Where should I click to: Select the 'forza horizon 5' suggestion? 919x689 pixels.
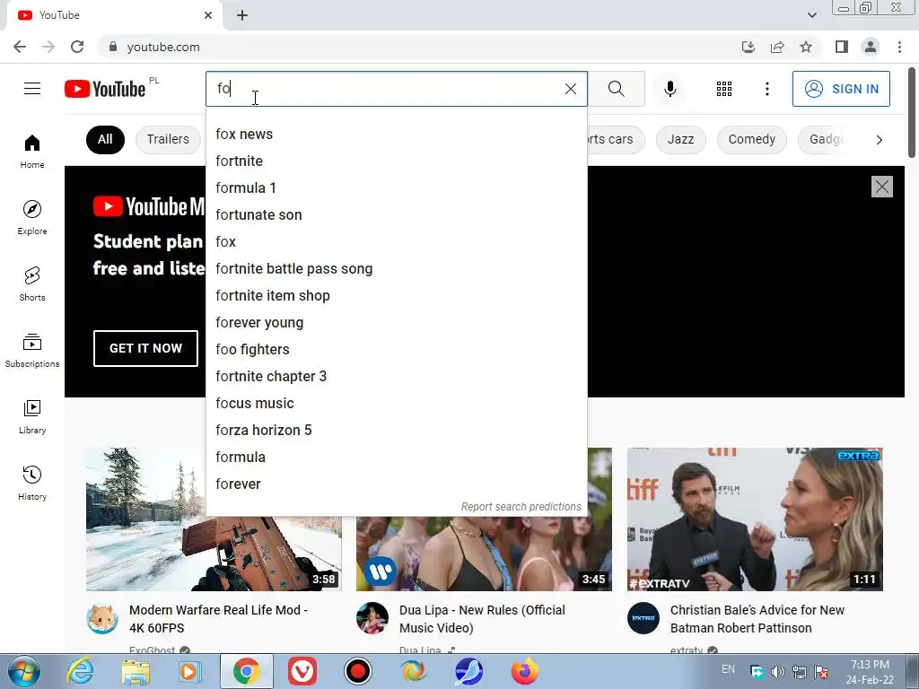(396, 430)
